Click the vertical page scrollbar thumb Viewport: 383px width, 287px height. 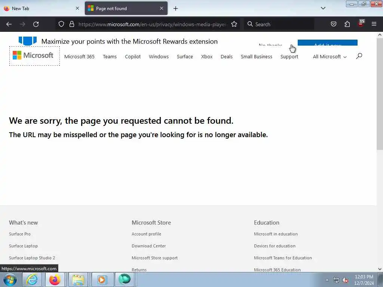(380, 94)
